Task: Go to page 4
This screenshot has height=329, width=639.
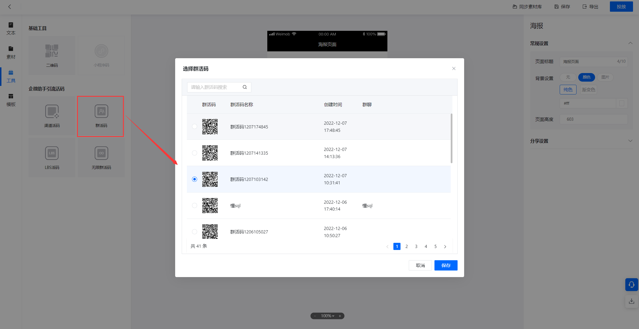Action: click(x=426, y=246)
